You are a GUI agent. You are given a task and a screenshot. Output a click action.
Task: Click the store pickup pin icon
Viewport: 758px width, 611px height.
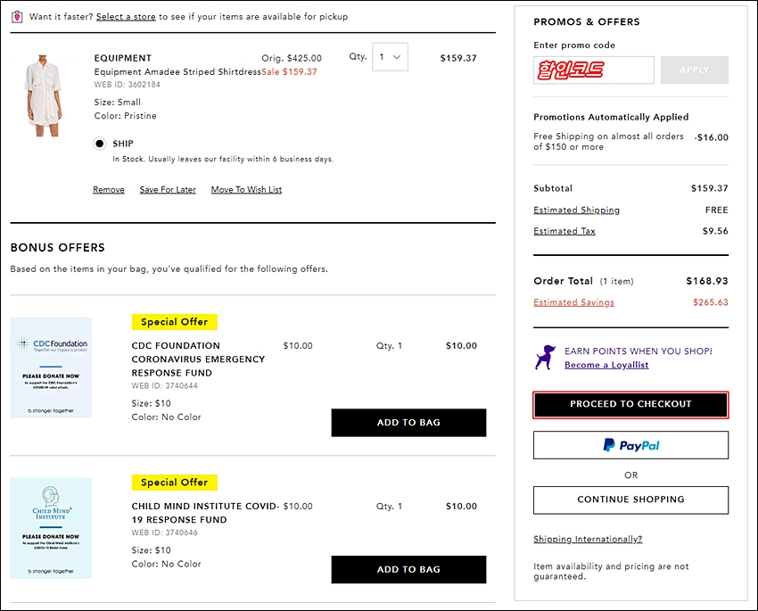pyautogui.click(x=17, y=17)
